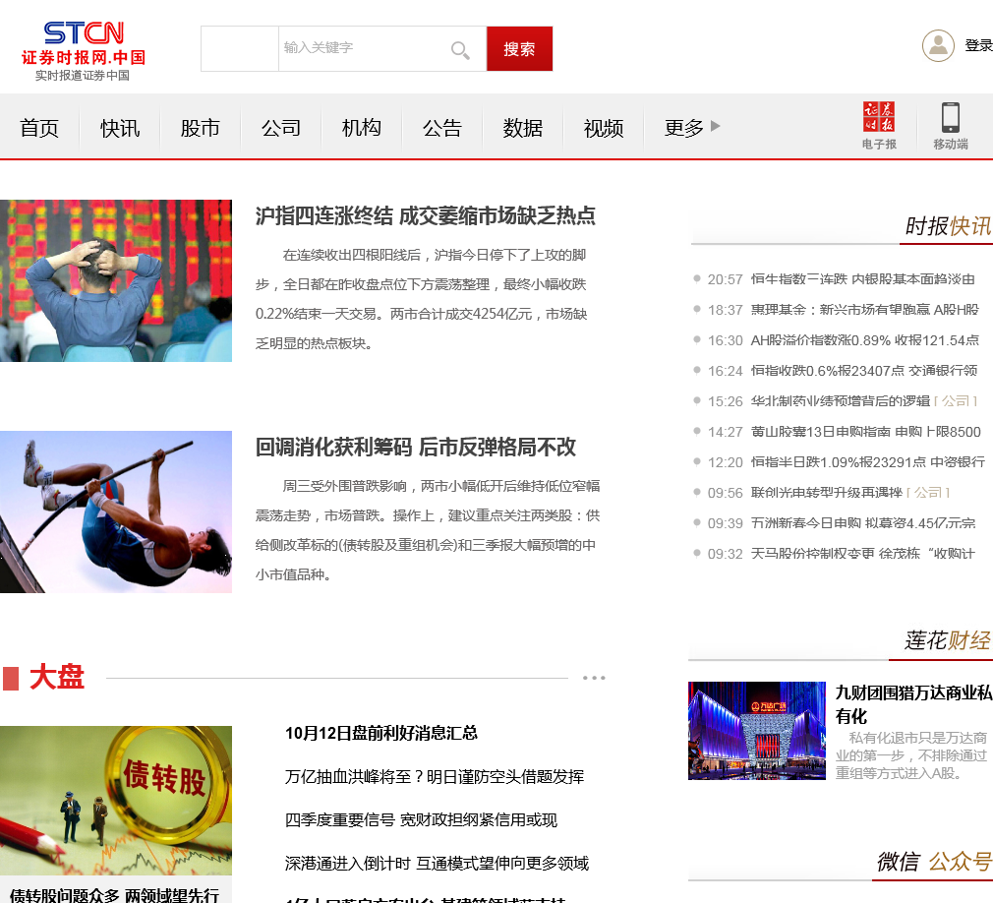Screen dimensions: 993x903
Task: Go to the 首页 nav tab
Action: (x=39, y=128)
